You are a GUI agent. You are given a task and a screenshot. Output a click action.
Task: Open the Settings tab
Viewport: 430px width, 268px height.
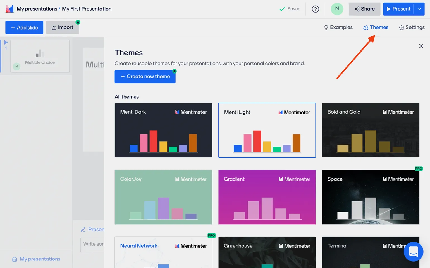click(x=412, y=27)
